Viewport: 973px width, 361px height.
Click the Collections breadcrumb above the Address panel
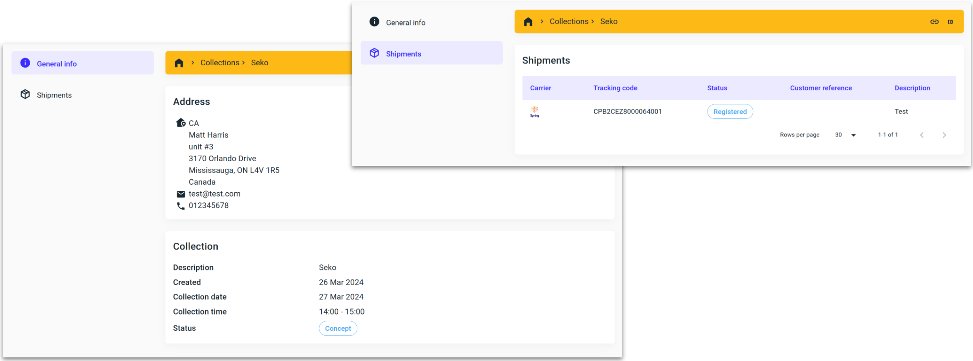[220, 63]
